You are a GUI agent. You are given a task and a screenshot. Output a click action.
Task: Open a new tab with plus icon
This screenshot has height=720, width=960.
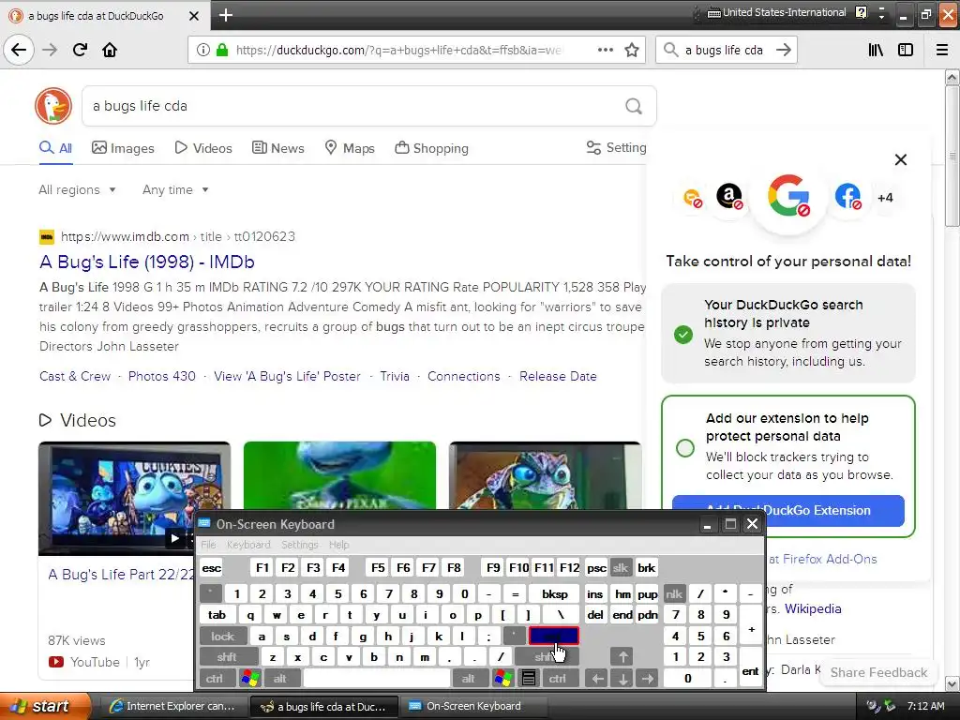click(x=225, y=15)
